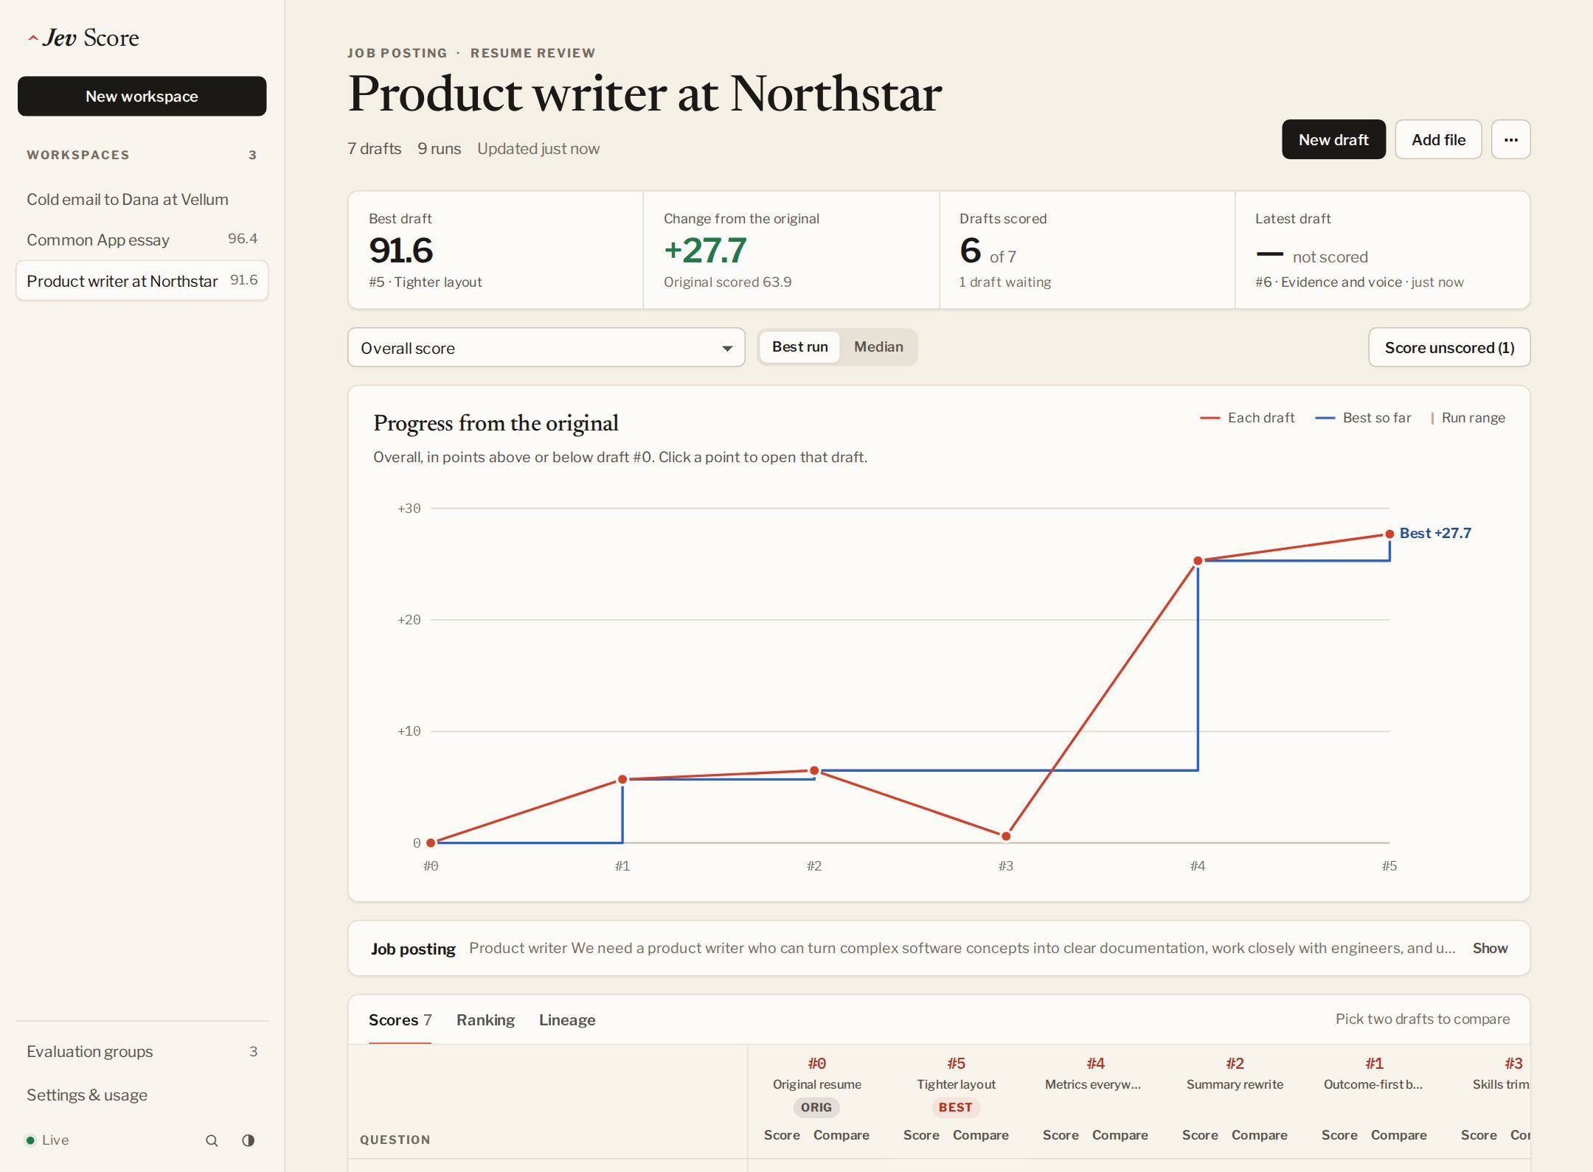
Task: Click the New draft button
Action: tap(1333, 139)
